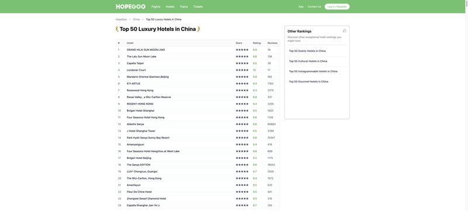This screenshot has width=468, height=211.
Task: Open Top 50 Cultural Hotels in China
Action: click(308, 61)
